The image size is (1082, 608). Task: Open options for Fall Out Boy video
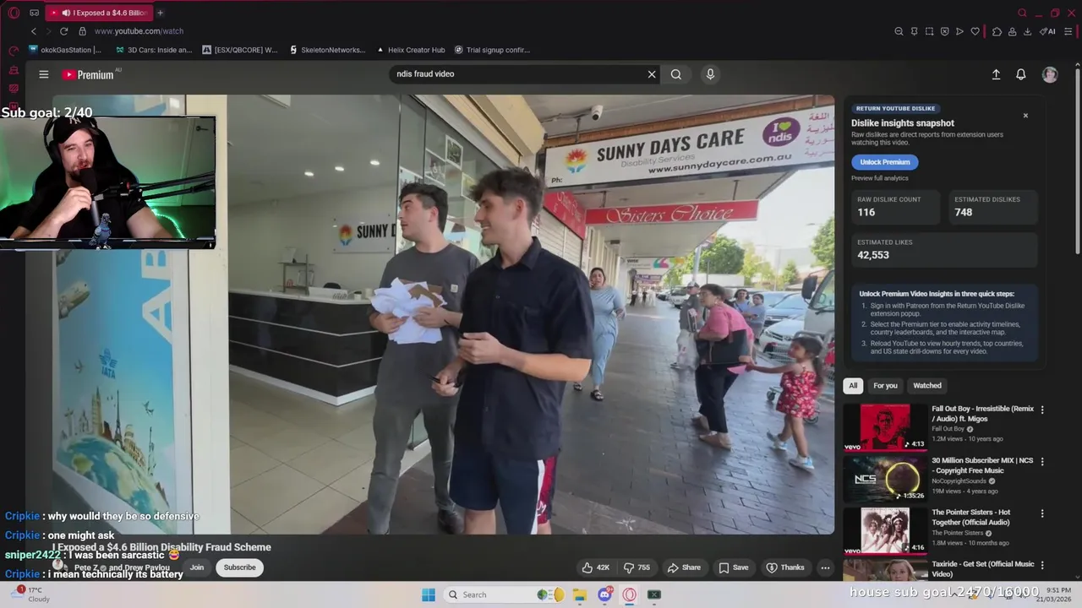click(1042, 410)
